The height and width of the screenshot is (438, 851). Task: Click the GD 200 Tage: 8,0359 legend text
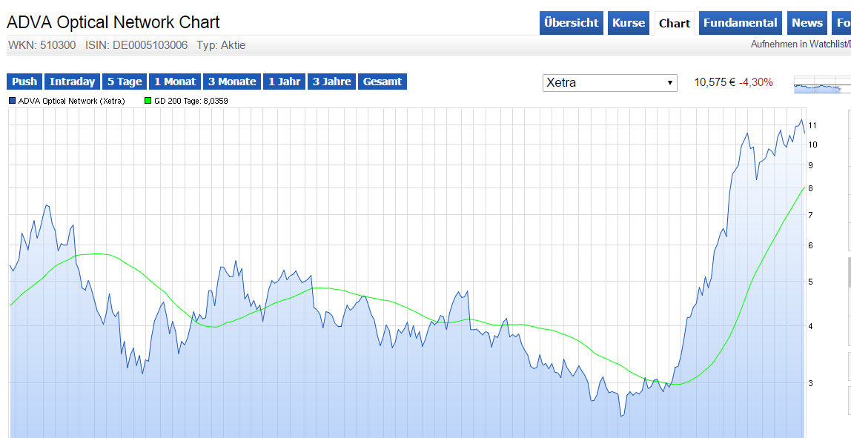click(191, 101)
